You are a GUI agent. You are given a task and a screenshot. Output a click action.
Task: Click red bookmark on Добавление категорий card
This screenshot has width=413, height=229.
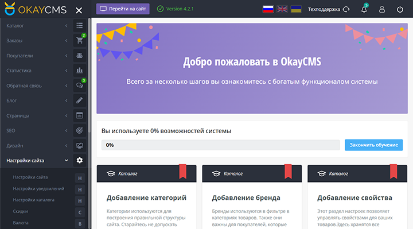coord(183,172)
